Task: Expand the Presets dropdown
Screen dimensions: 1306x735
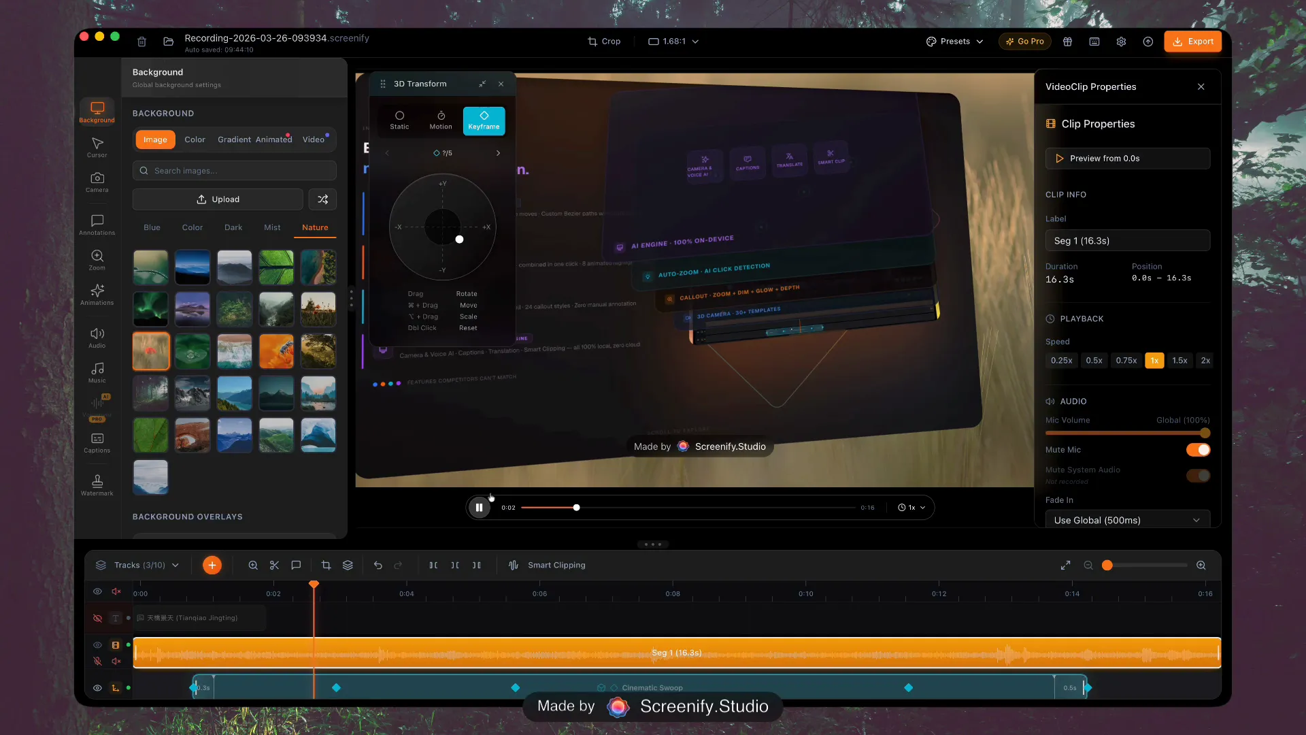Action: pyautogui.click(x=955, y=42)
